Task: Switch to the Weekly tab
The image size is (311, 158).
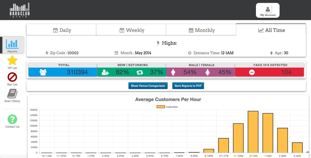Action: click(x=131, y=30)
